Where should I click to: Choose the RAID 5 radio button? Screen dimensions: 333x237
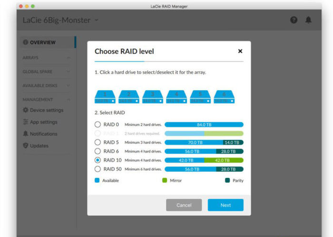pos(98,142)
